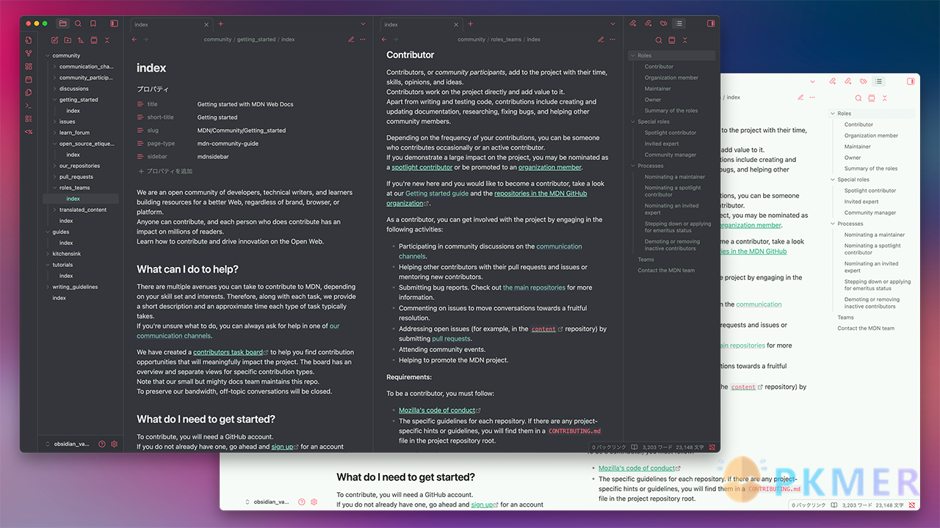Click the Mozilla's code of conduct link
This screenshot has height=528, width=940.
[x=436, y=411]
